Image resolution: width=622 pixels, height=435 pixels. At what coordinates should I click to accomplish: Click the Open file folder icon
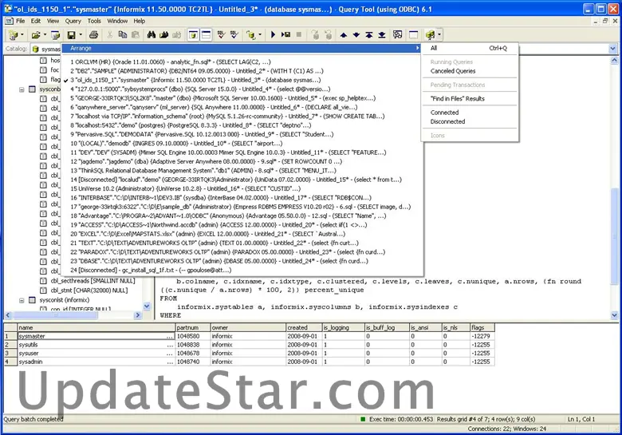36,35
